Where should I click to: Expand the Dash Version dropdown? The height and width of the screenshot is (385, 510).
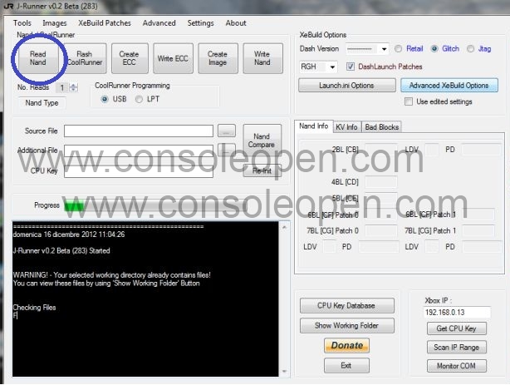(x=384, y=49)
